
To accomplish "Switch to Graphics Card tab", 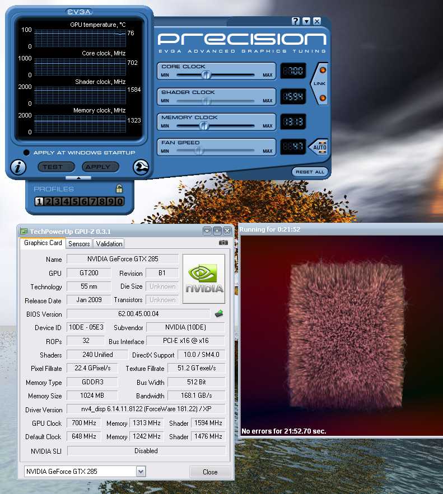I will [x=43, y=243].
